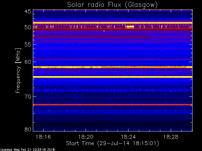Click the 60 frequency tick label
Viewport: 202px width, 151px height.
click(x=28, y=62)
